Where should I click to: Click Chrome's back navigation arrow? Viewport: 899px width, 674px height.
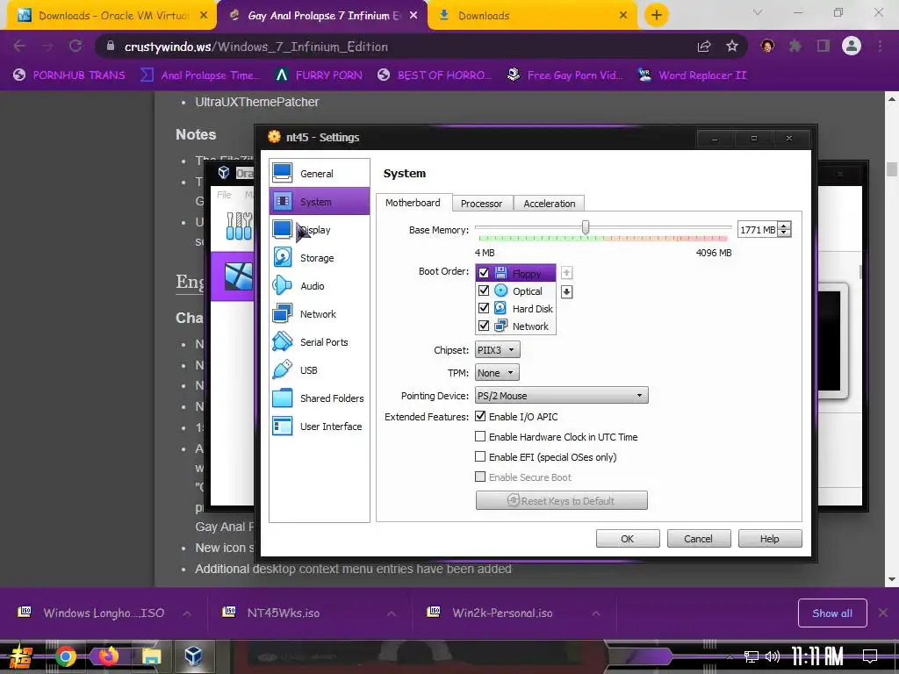(19, 46)
